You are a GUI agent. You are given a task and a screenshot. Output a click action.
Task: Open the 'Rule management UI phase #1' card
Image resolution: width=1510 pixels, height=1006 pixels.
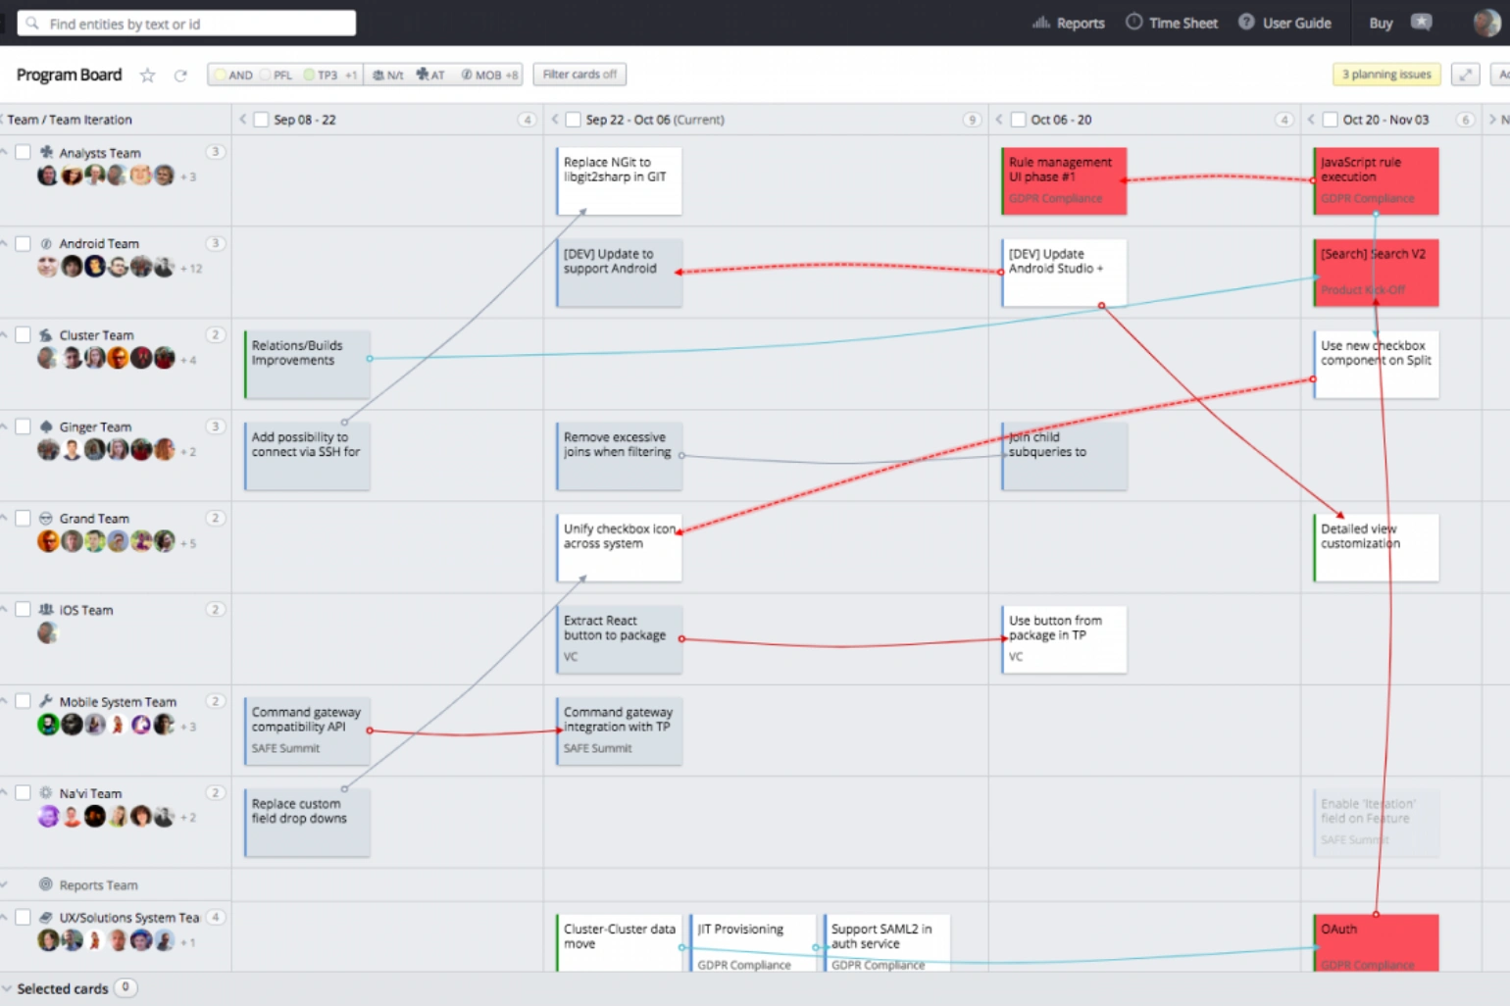point(1064,181)
